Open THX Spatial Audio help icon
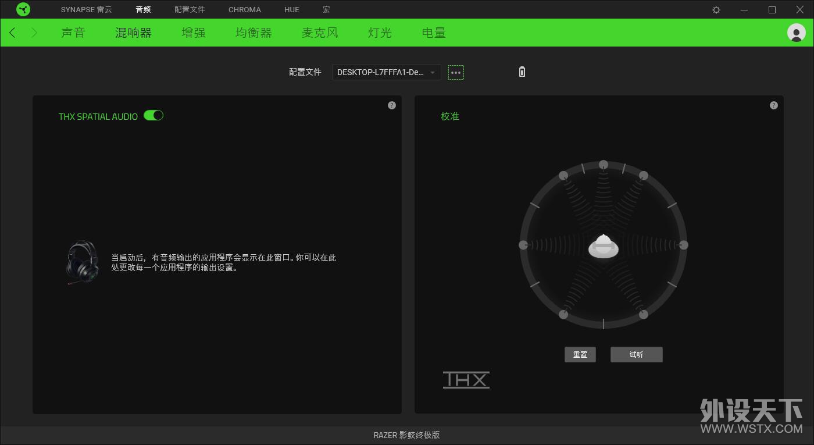Viewport: 814px width, 445px height. pyautogui.click(x=392, y=105)
